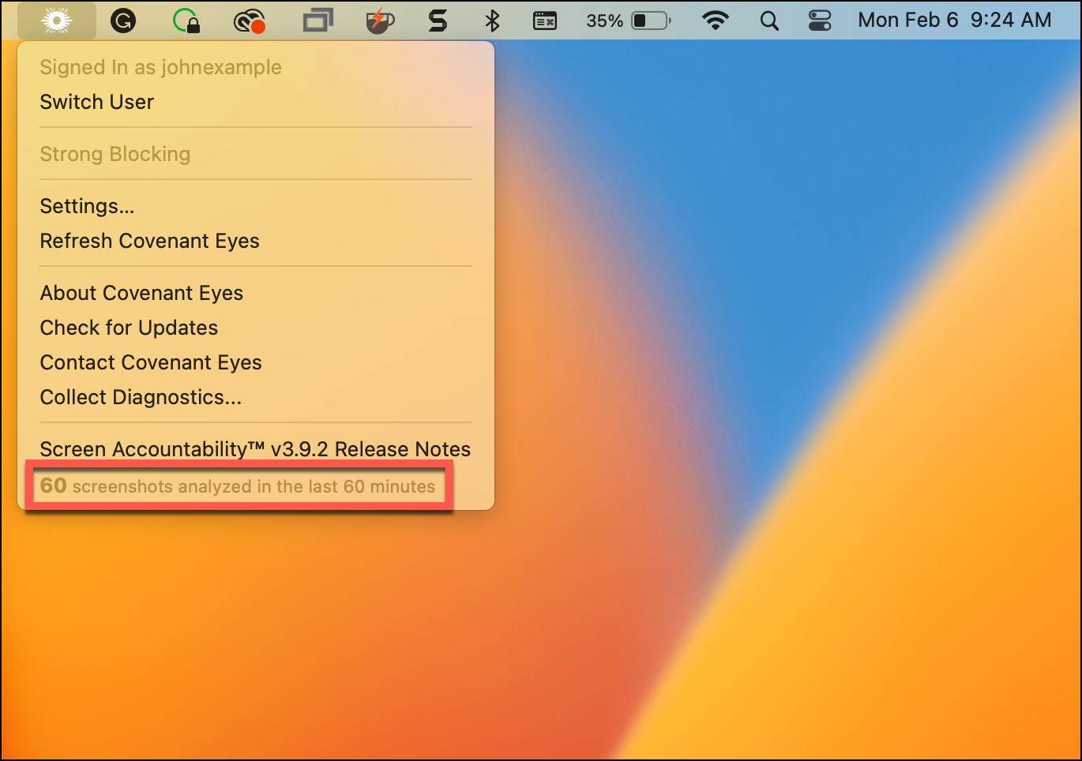Open the Grammarly menu bar icon
This screenshot has height=761, width=1082.
tap(122, 21)
